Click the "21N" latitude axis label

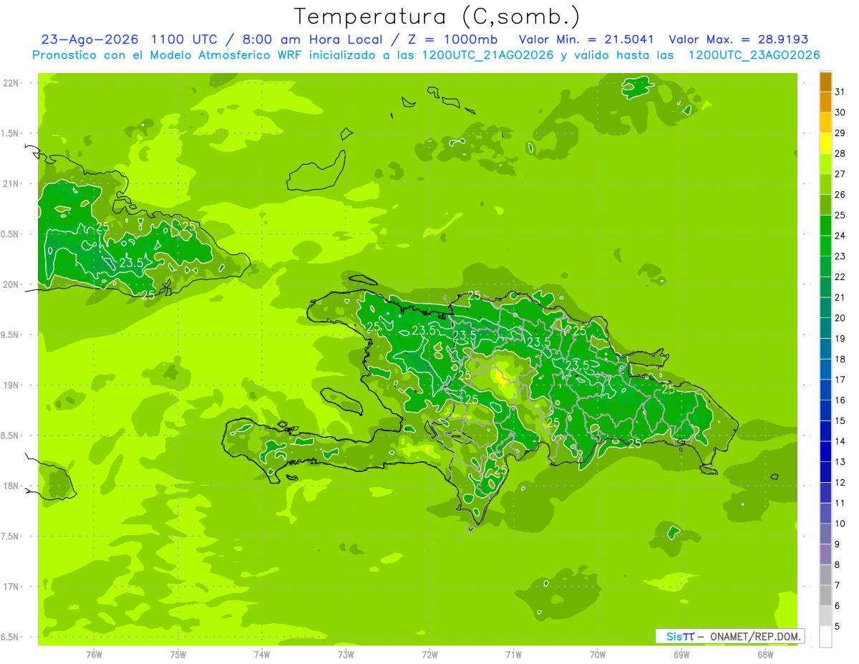pyautogui.click(x=11, y=183)
